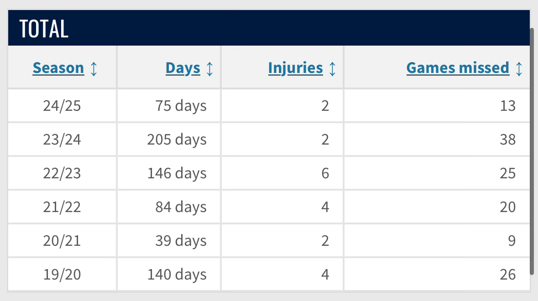
Task: Select the 23/24 season cell
Action: pos(62,140)
